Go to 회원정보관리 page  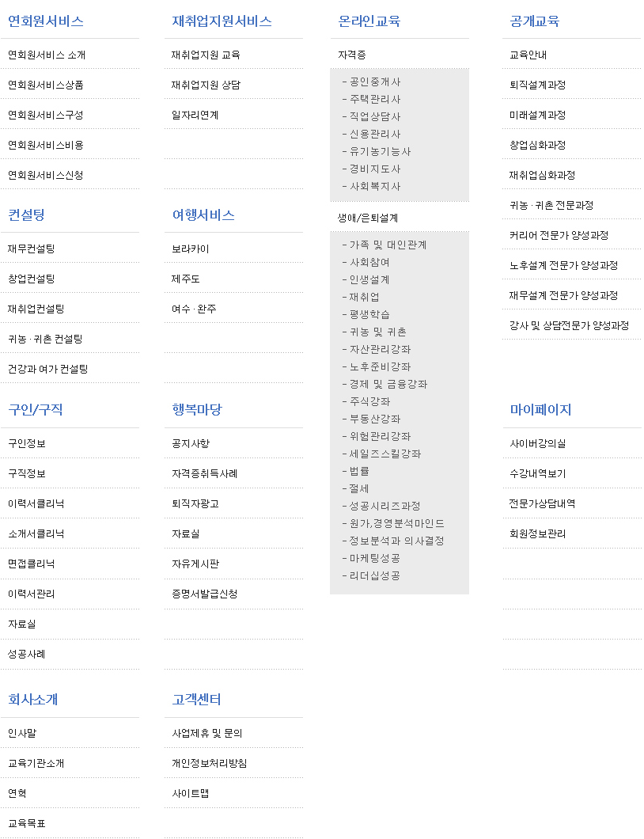(537, 533)
